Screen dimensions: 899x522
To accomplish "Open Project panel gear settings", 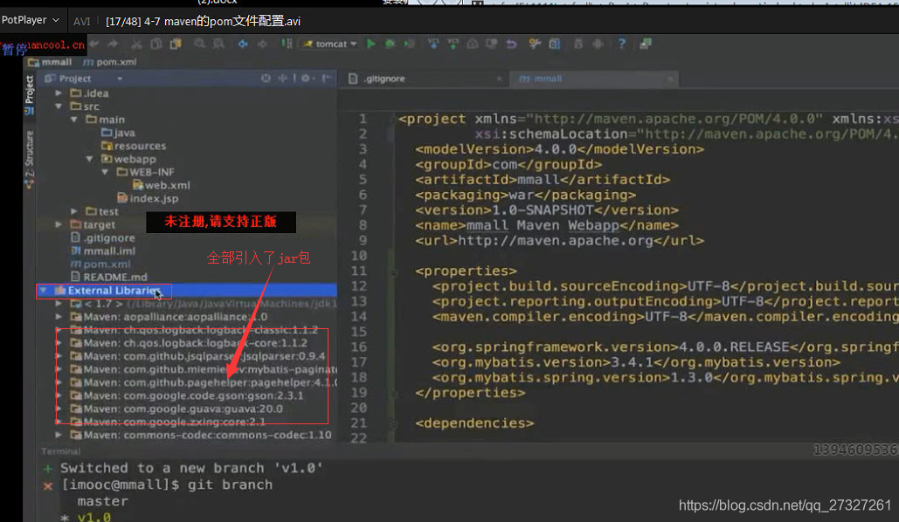I will click(x=306, y=78).
